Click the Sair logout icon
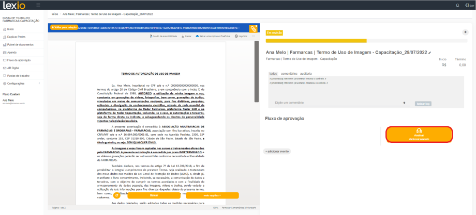Viewport: 476px width, 215px height. point(468,5)
